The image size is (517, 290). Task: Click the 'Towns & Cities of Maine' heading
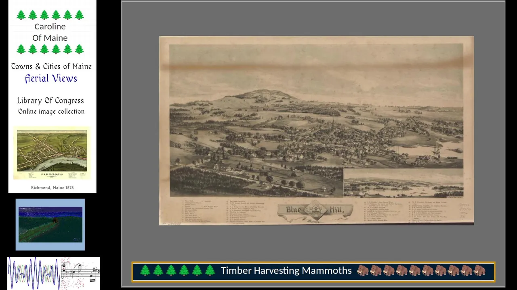(x=51, y=66)
